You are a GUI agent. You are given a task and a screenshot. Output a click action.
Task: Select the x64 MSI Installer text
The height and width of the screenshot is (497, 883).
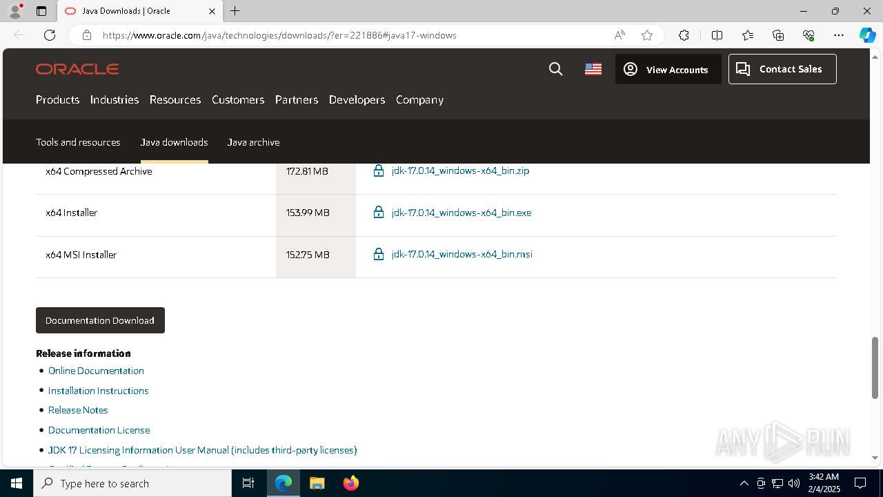pyautogui.click(x=81, y=255)
